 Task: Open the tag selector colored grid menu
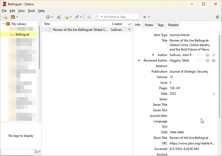[38, 152]
